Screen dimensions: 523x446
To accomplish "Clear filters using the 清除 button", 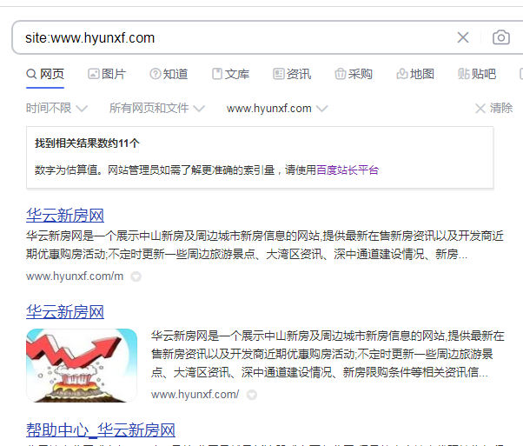I will pyautogui.click(x=494, y=109).
